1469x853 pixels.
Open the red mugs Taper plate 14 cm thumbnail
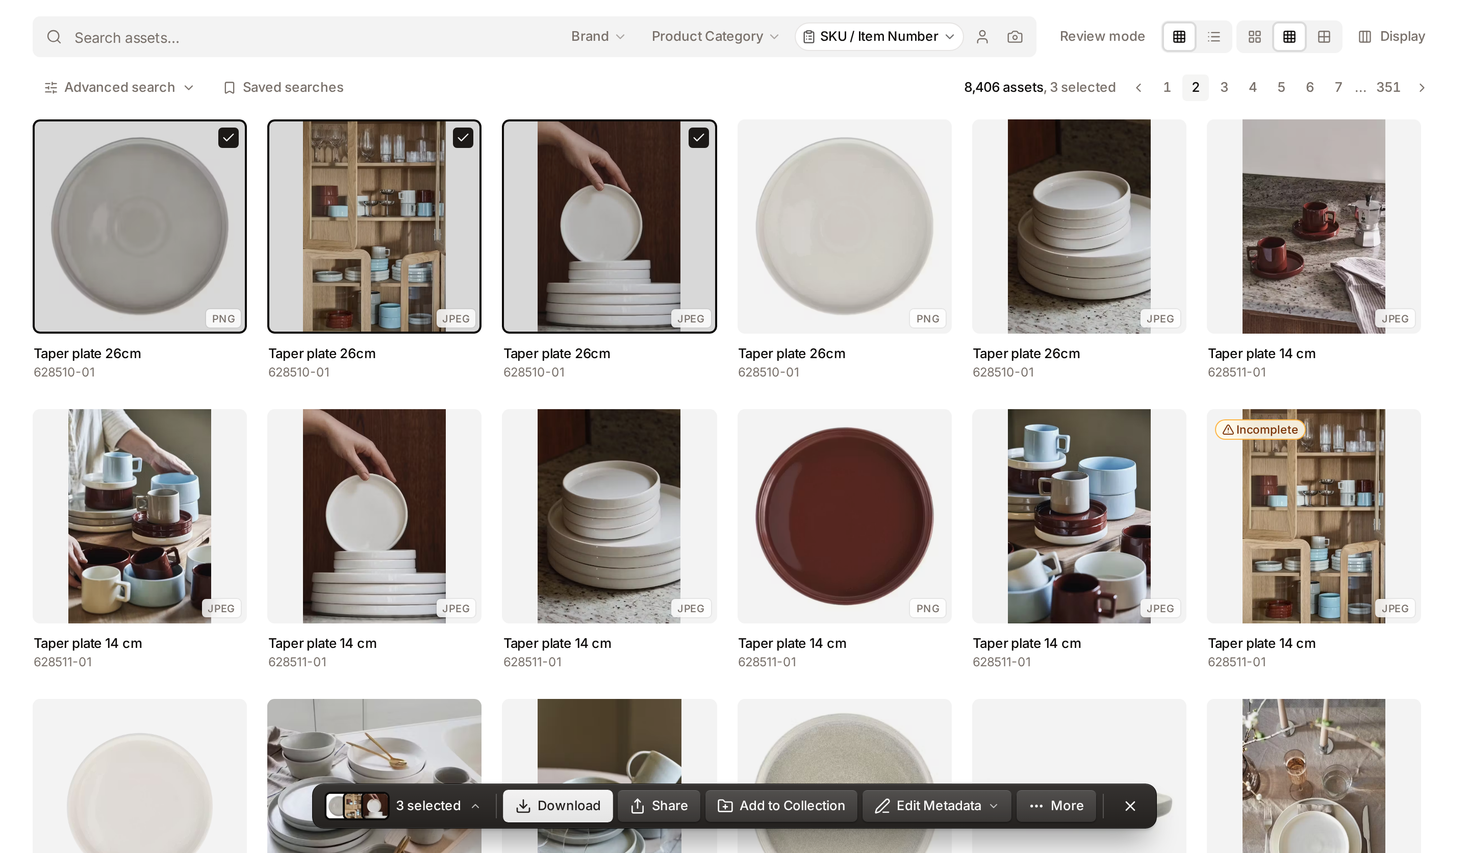tap(1313, 226)
